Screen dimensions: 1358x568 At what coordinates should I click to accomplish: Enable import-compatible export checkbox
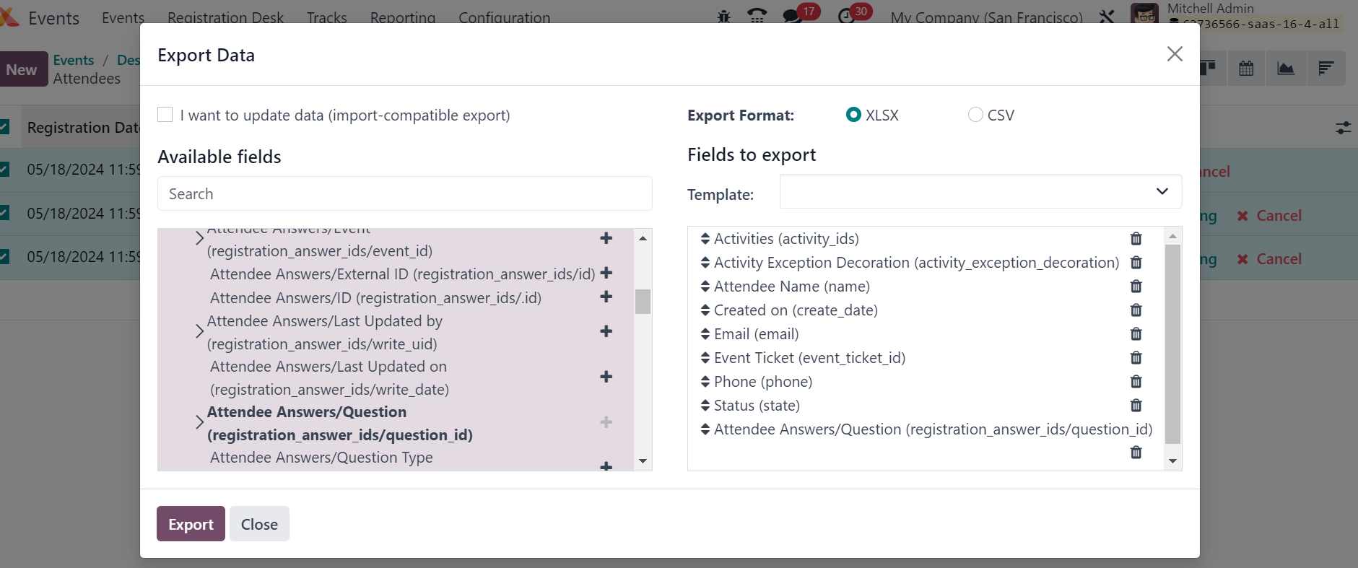pyautogui.click(x=165, y=115)
